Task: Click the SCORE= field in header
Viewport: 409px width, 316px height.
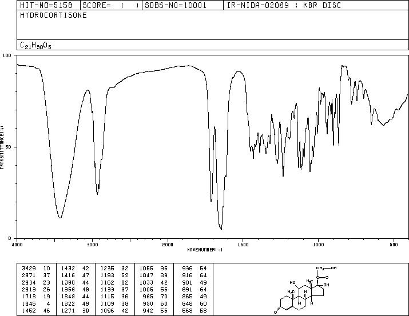Action: pos(111,5)
